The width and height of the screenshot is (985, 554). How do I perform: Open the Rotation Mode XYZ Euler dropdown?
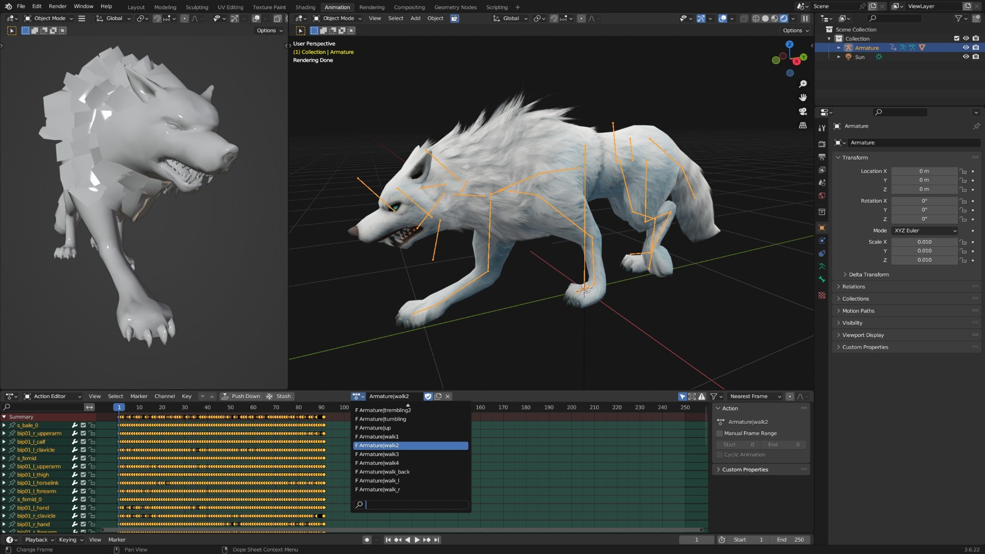(x=925, y=231)
